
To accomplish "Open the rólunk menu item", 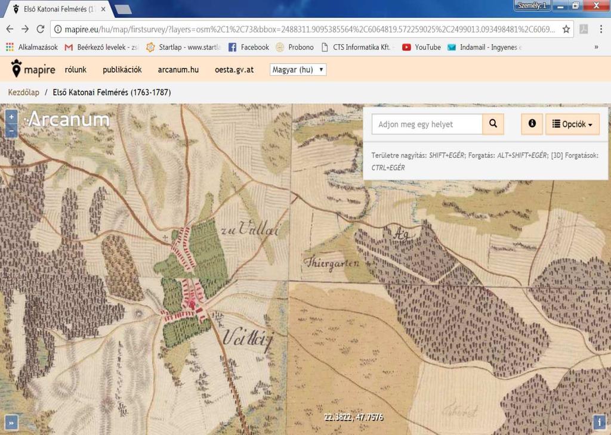I will (x=76, y=70).
